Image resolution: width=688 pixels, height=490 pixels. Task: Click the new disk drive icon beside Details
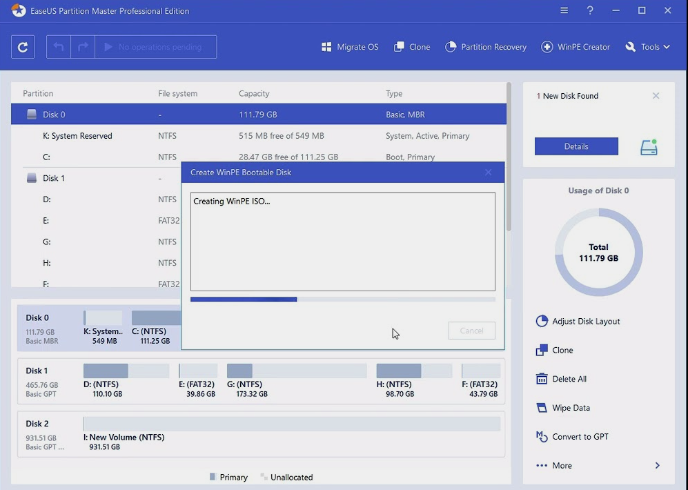[x=649, y=148]
